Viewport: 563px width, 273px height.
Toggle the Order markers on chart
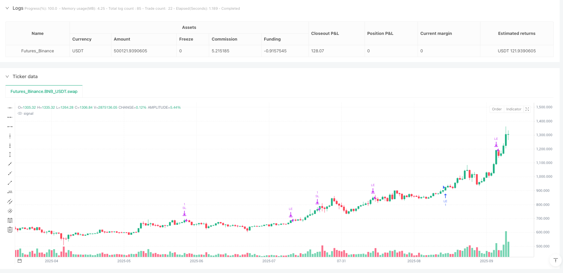point(497,109)
